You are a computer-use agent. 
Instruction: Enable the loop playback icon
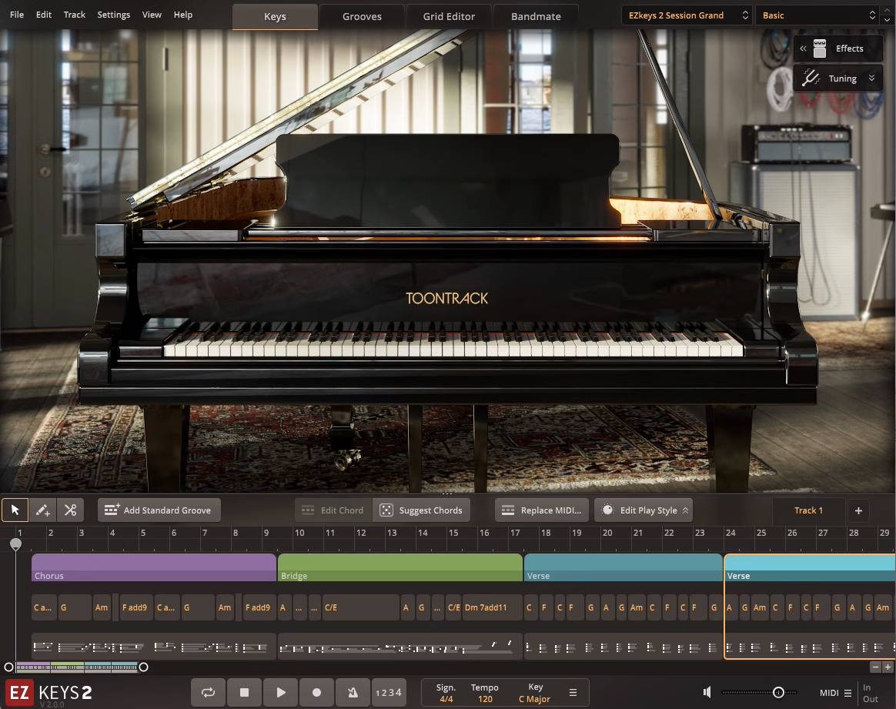click(x=208, y=692)
